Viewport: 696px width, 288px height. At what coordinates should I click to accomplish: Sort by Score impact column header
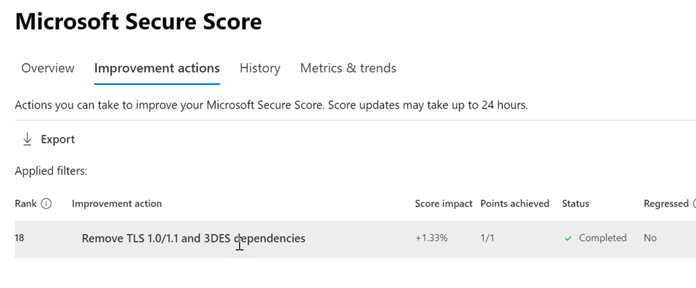[x=443, y=204]
